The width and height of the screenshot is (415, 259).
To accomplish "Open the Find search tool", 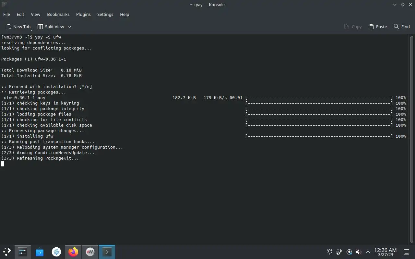I will [402, 27].
